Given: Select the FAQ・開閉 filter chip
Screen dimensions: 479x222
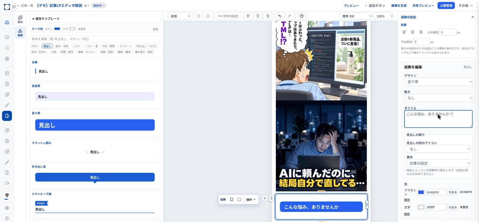Looking at the screenshot, I should [108, 46].
